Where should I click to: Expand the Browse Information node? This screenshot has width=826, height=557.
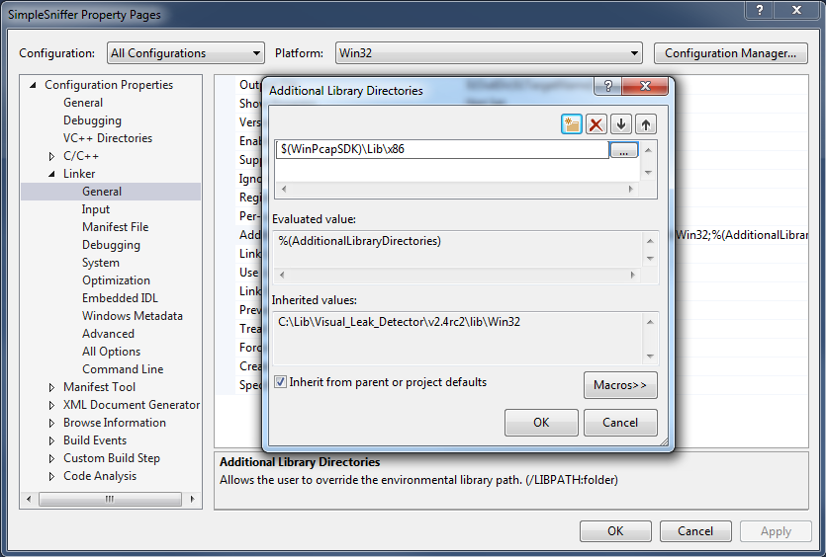[51, 423]
